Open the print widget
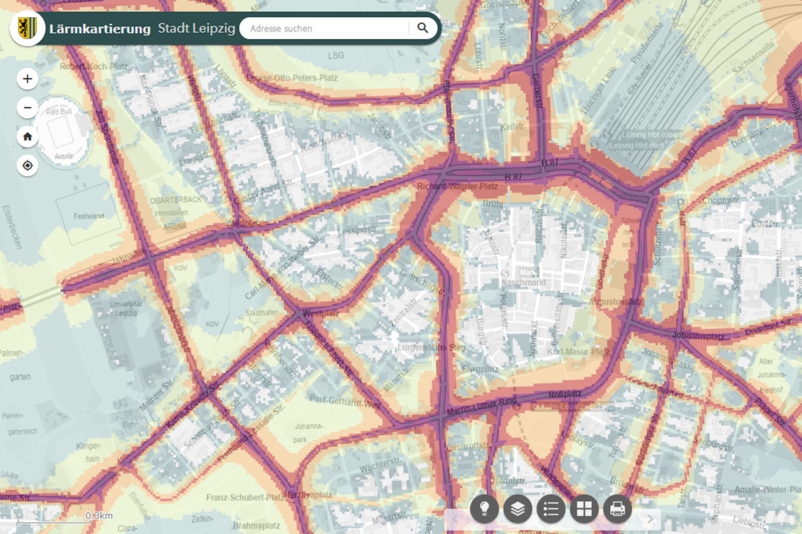 617,509
